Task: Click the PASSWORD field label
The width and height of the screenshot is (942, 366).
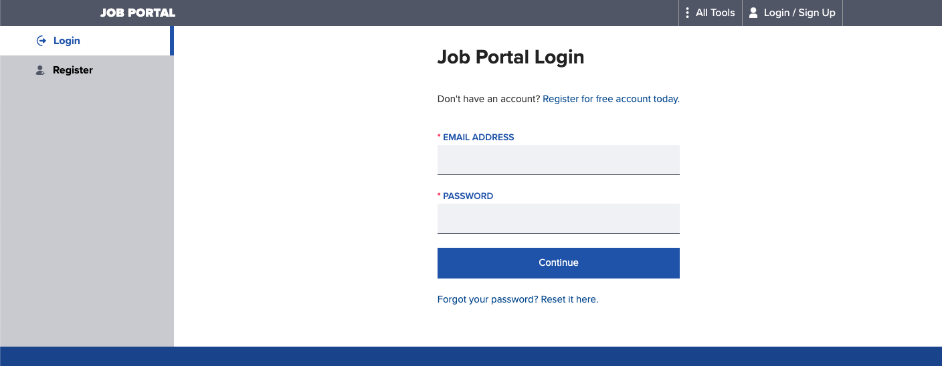Action: (468, 196)
